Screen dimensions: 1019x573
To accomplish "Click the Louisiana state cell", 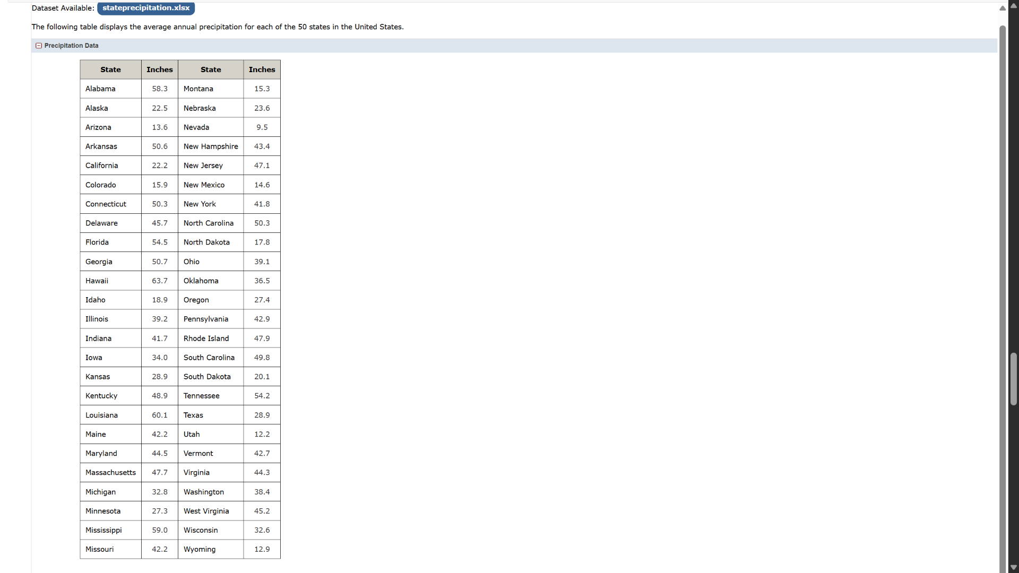I will pyautogui.click(x=101, y=415).
